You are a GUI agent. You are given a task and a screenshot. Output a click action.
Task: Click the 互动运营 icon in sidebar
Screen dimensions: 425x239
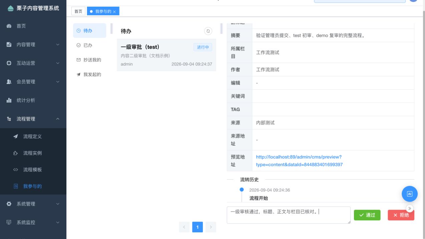tap(9, 63)
